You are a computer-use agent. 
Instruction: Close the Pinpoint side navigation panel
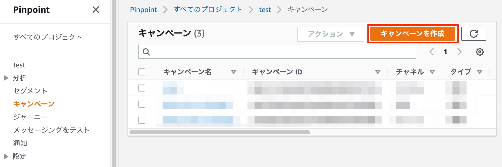click(x=96, y=10)
